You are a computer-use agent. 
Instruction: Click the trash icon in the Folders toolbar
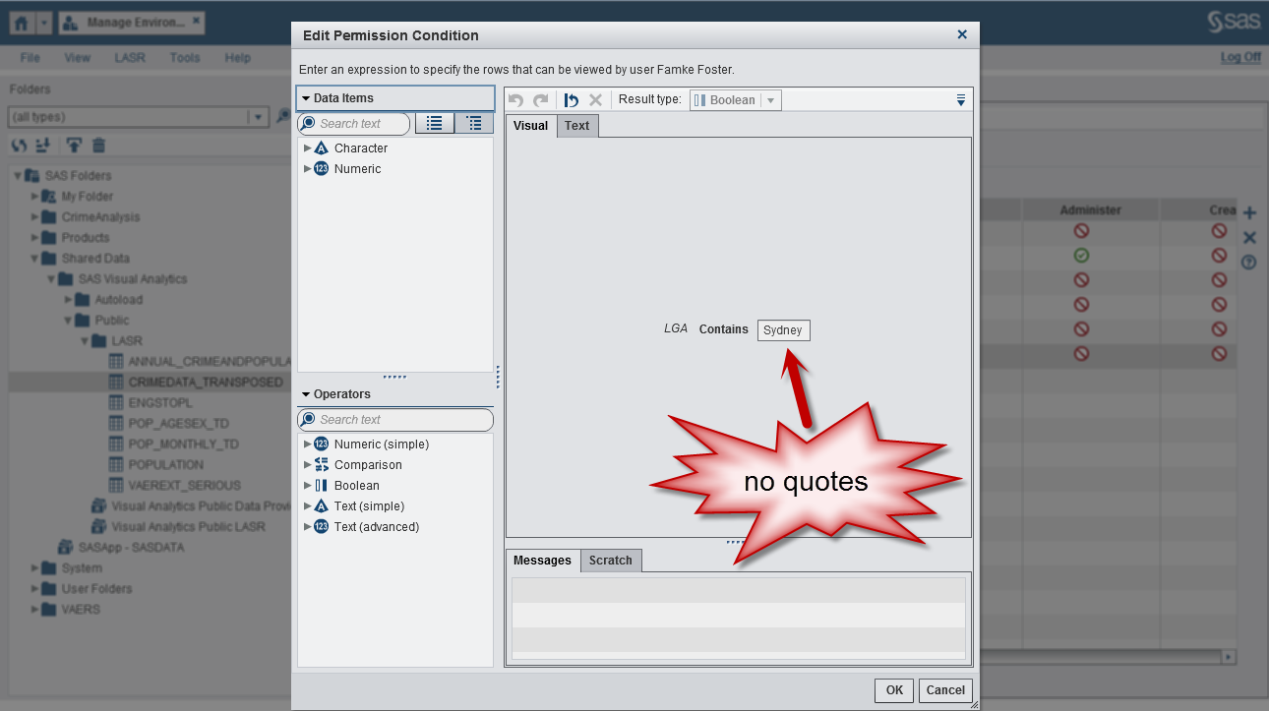point(98,146)
